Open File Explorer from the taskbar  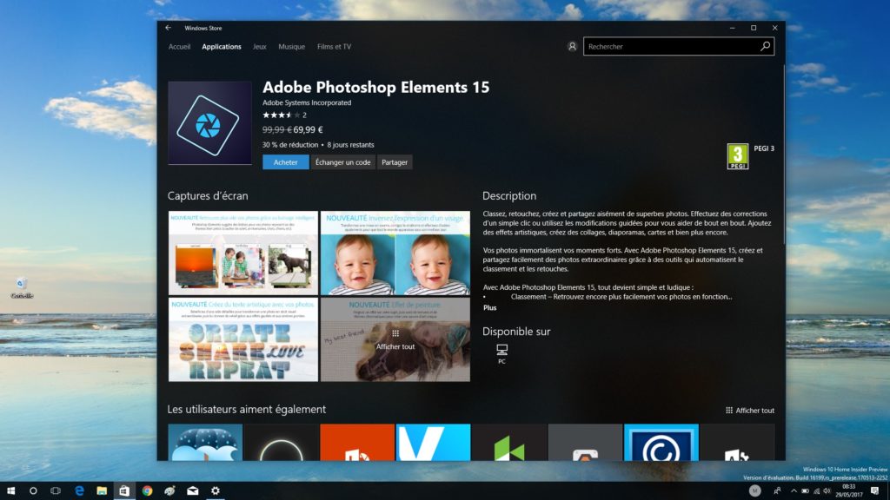pos(102,491)
